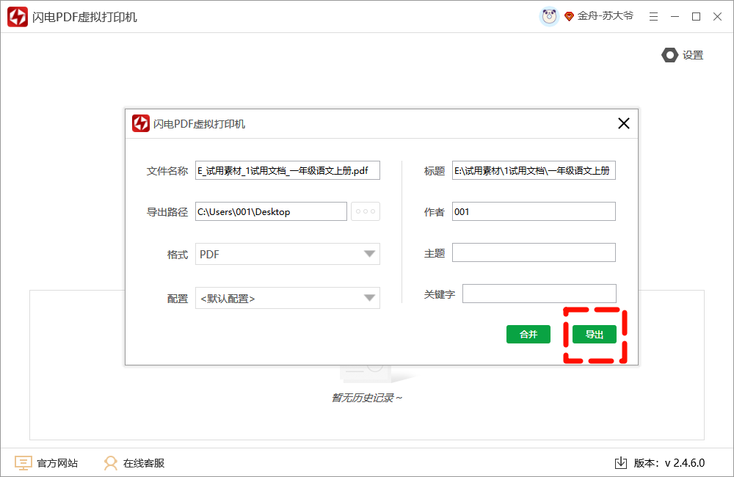The width and height of the screenshot is (734, 477).
Task: Browse export path with the three-dot button
Action: pos(365,211)
